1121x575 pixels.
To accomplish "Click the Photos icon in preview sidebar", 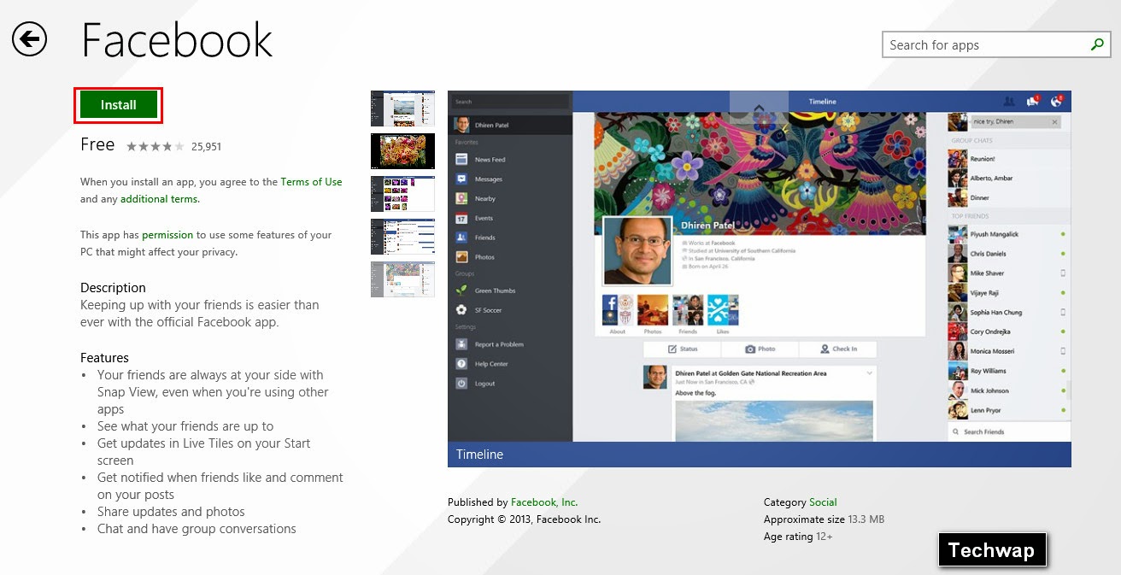I will [461, 257].
